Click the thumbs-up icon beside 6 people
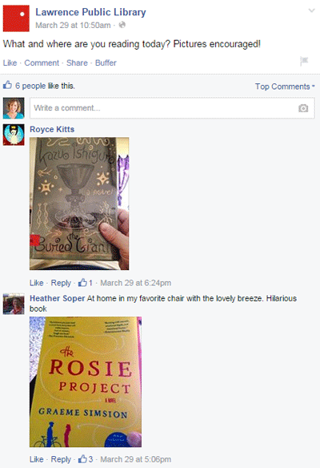Image resolution: width=320 pixels, height=468 pixels. (x=7, y=85)
